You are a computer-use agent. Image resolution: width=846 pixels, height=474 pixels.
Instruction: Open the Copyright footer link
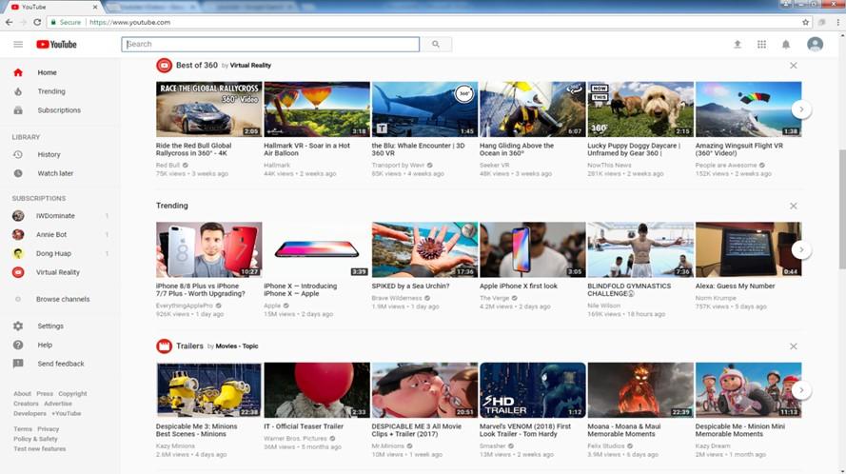coord(72,393)
